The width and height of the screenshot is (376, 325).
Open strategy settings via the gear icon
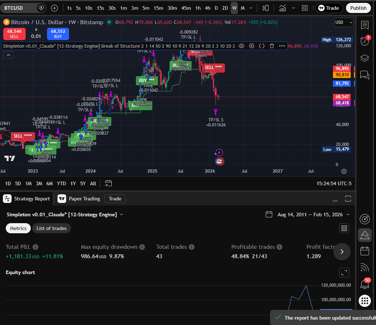click(x=252, y=46)
